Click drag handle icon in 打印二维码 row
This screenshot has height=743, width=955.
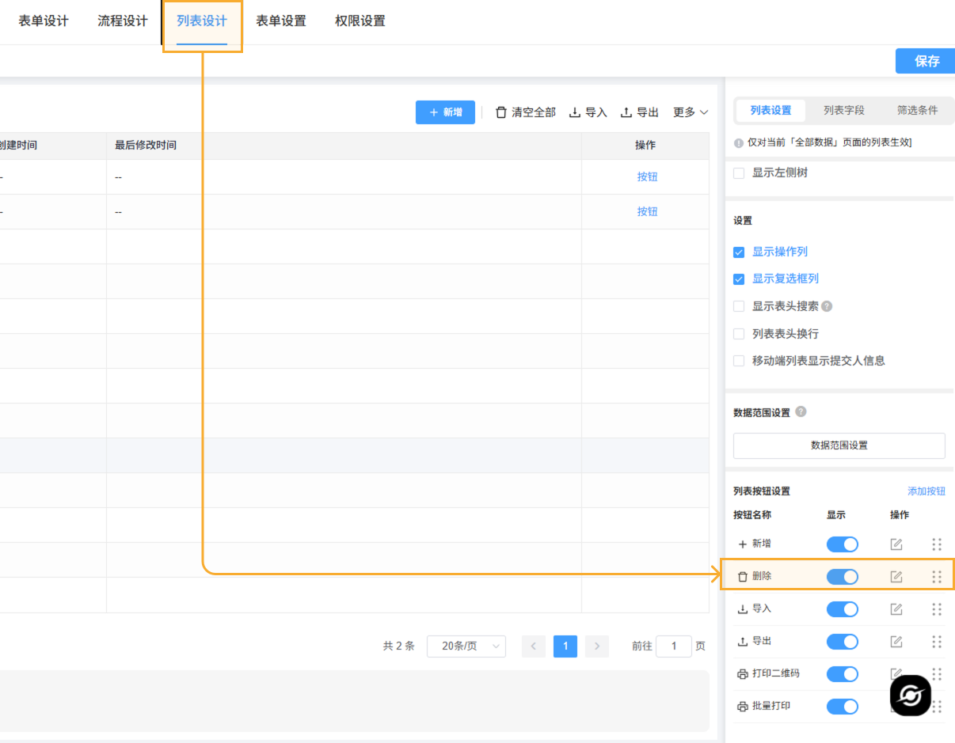point(937,674)
